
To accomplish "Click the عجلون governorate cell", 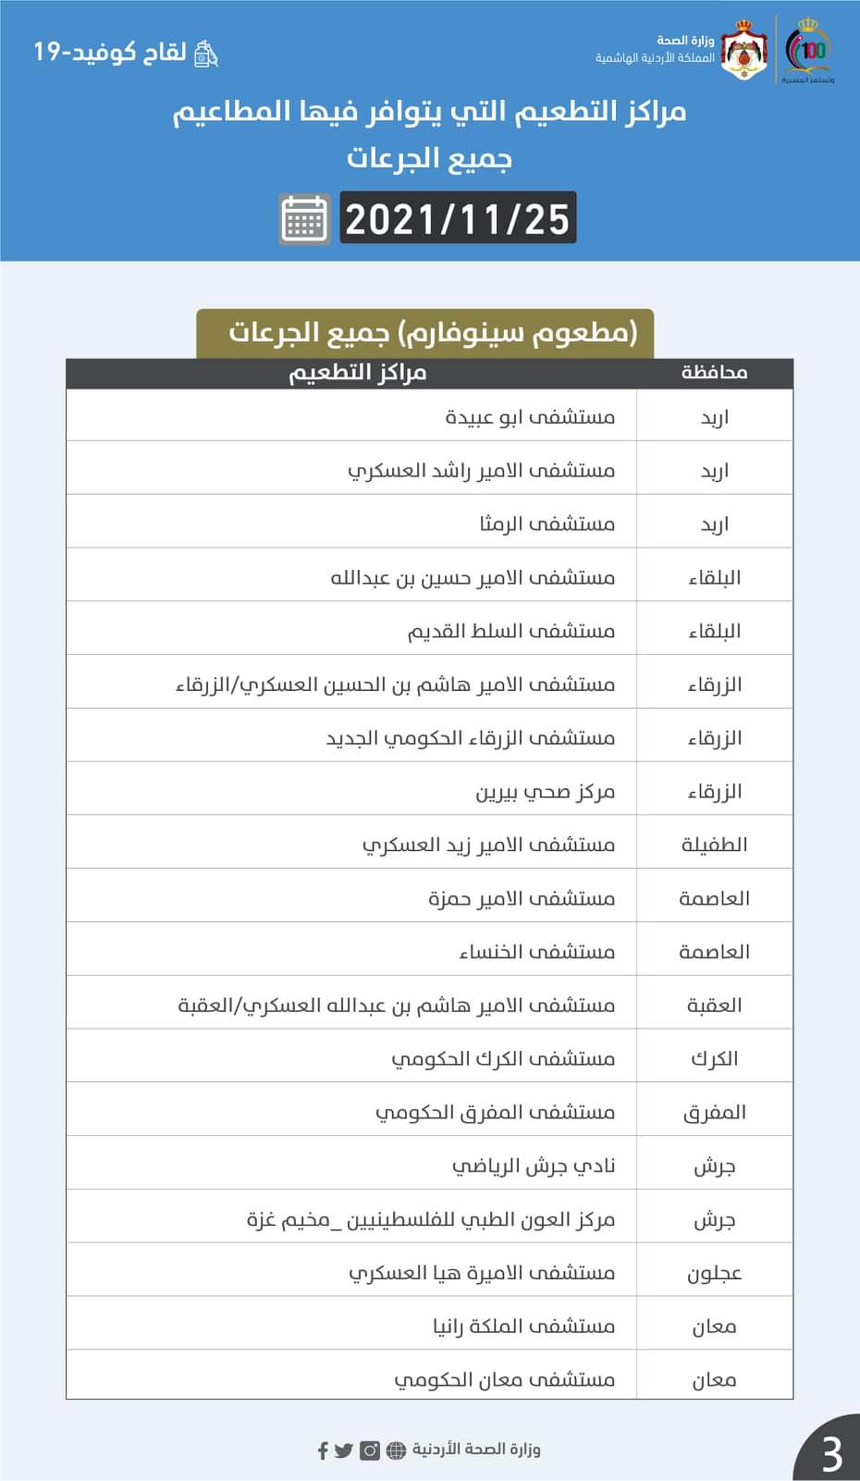I will (715, 1274).
